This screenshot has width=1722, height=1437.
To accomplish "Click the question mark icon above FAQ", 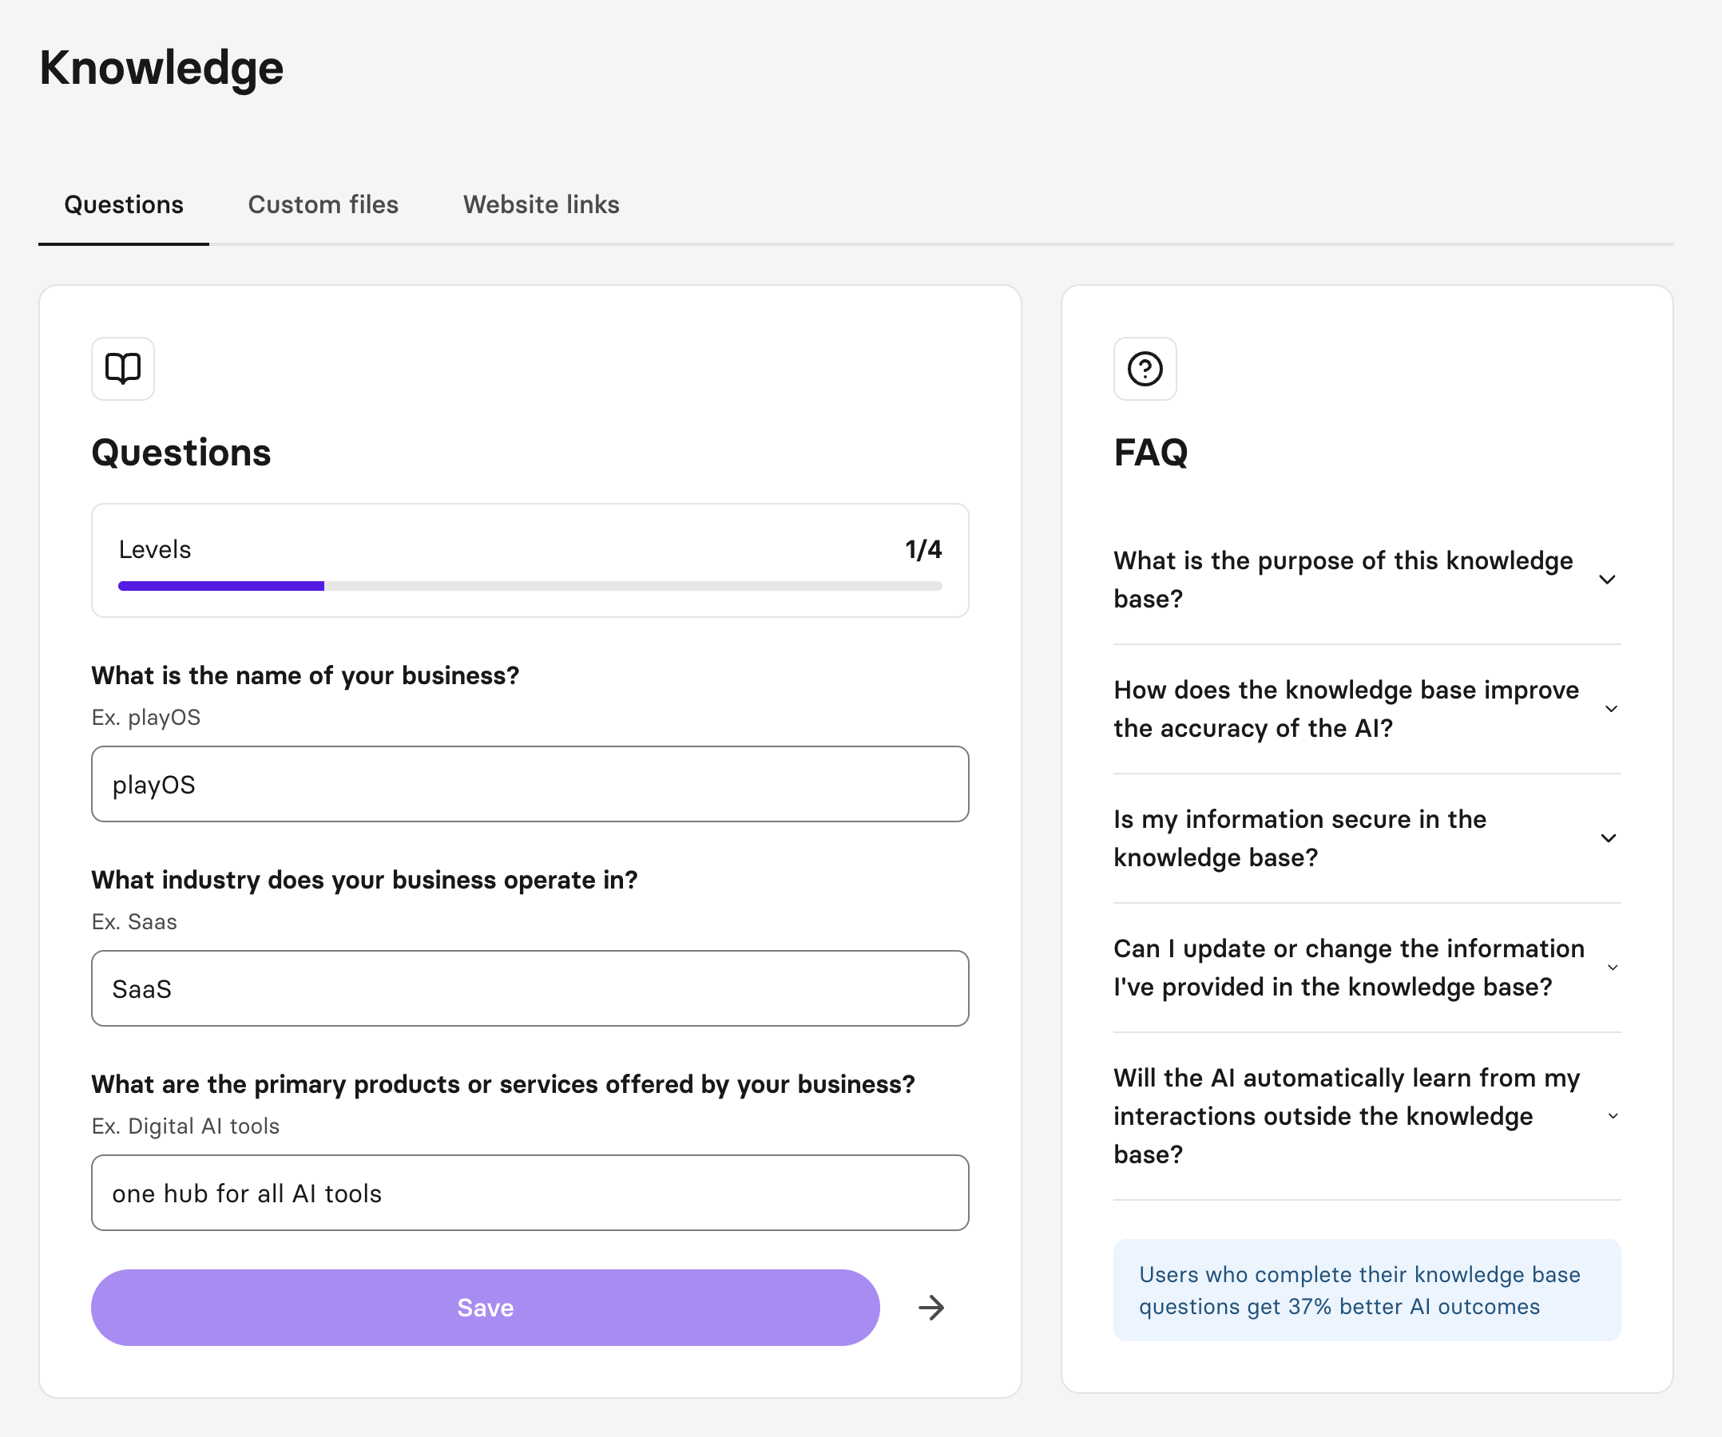I will pyautogui.click(x=1145, y=369).
